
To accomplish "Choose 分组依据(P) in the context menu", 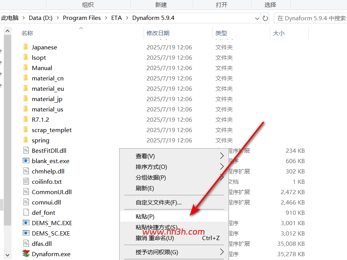I will [174, 177].
